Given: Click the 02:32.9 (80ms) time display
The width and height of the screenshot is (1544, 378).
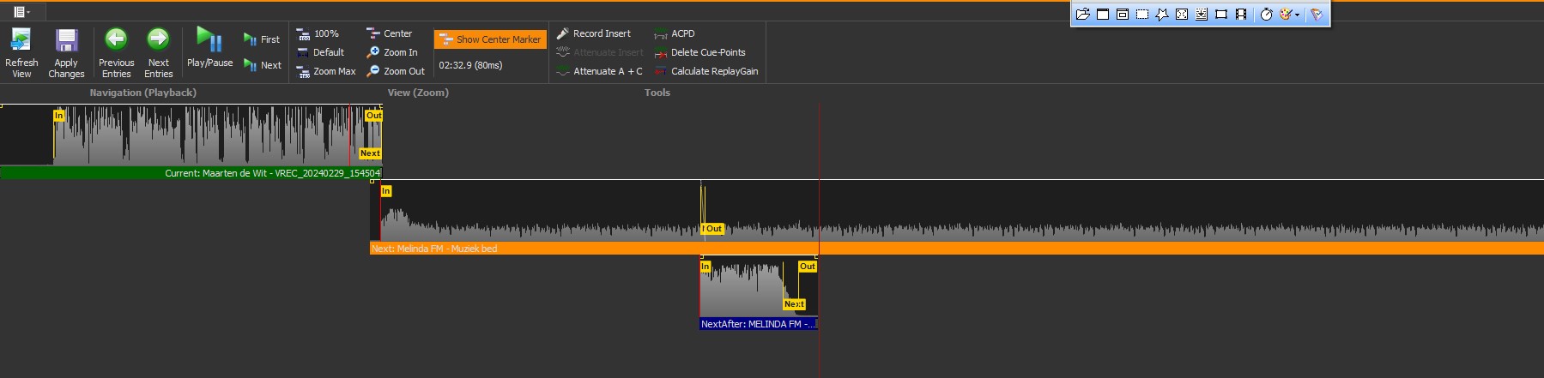Looking at the screenshot, I should tap(470, 65).
